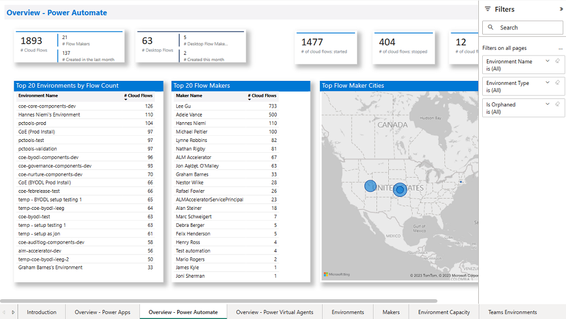Collapse the Filters pane with the arrow

pos(561,10)
